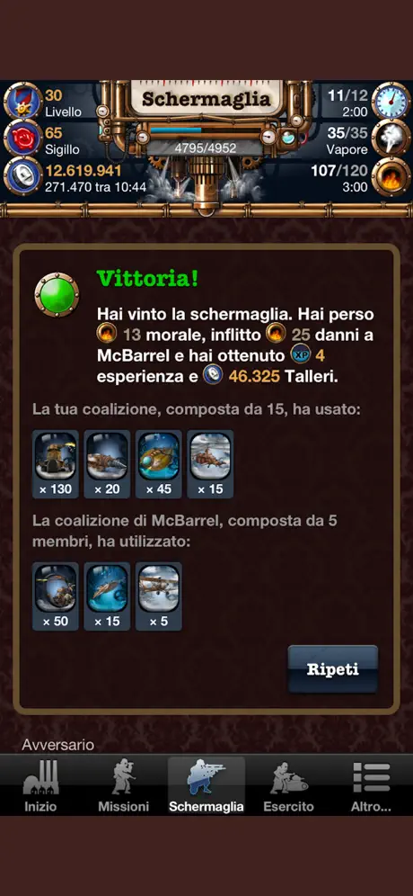Image resolution: width=413 pixels, height=896 pixels.
Task: Select McBarrel's biplane unit thumbnail × 5
Action: tap(159, 596)
